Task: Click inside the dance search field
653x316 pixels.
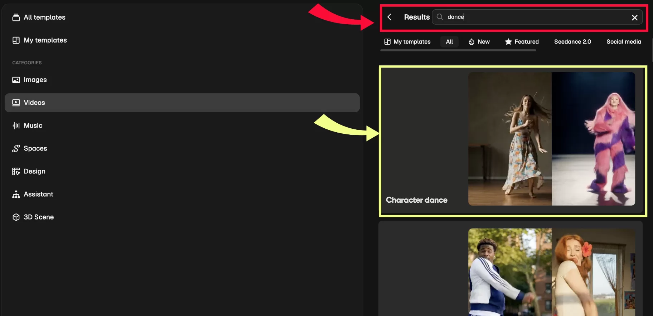Action: [537, 17]
